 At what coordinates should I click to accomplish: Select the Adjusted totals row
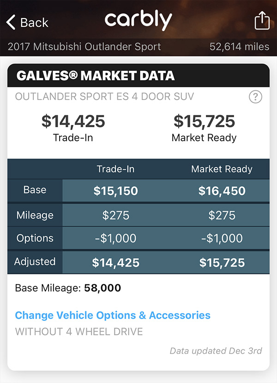click(138, 262)
